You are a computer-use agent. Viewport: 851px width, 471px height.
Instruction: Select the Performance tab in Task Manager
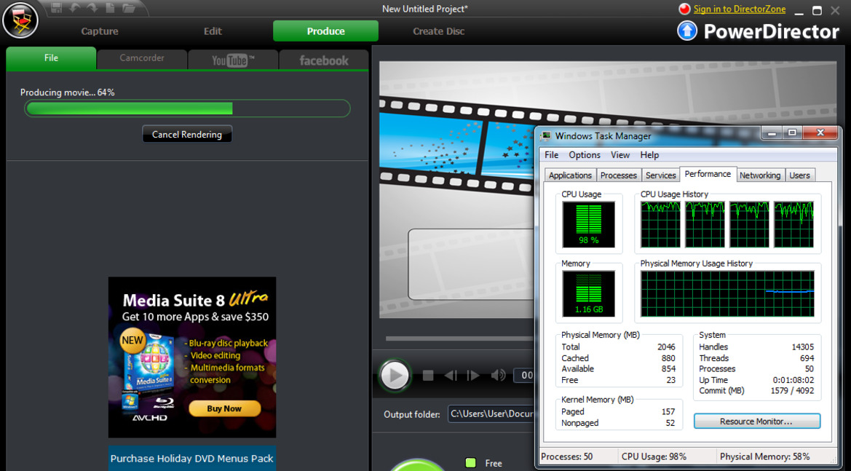click(708, 174)
